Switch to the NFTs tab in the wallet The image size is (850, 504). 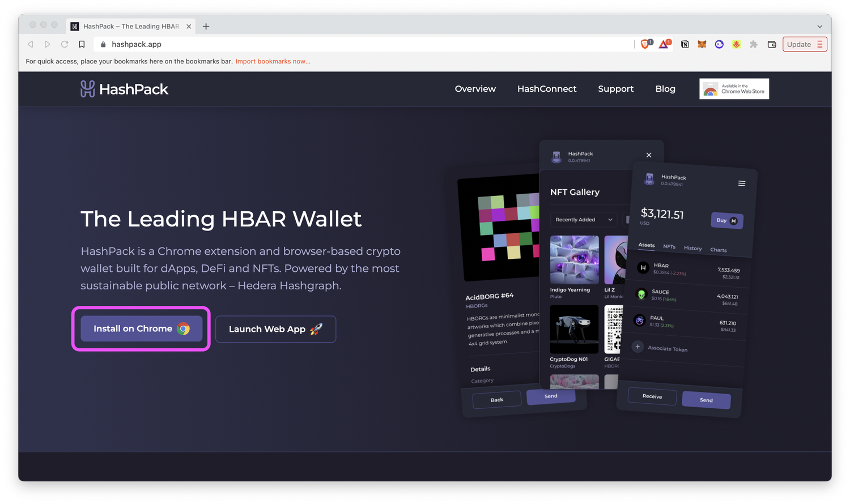669,247
